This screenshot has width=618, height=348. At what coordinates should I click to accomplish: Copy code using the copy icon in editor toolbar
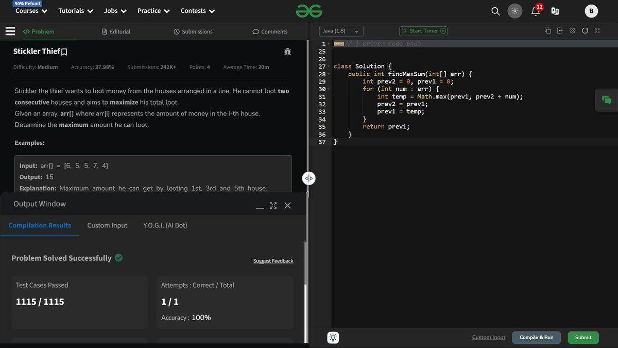click(x=547, y=31)
